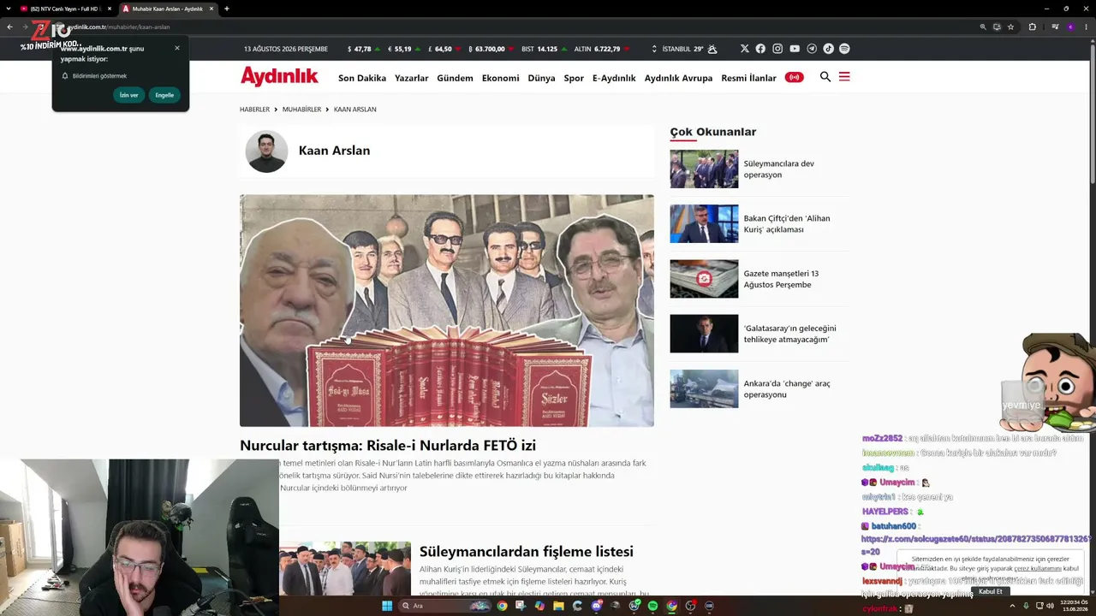
Task: Open File Explorer from the taskbar
Action: (558, 606)
